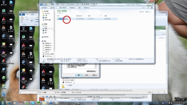Open the Recycle Bin desktop icon
This screenshot has width=187, height=105.
click(x=4, y=3)
